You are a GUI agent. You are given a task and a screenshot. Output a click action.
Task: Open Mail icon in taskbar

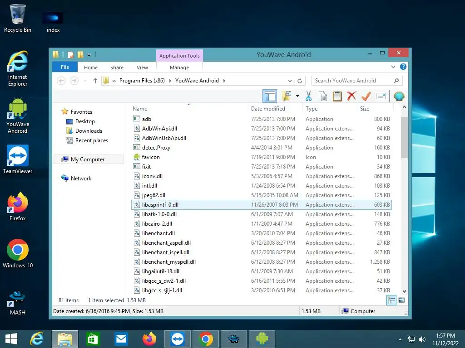(x=121, y=339)
